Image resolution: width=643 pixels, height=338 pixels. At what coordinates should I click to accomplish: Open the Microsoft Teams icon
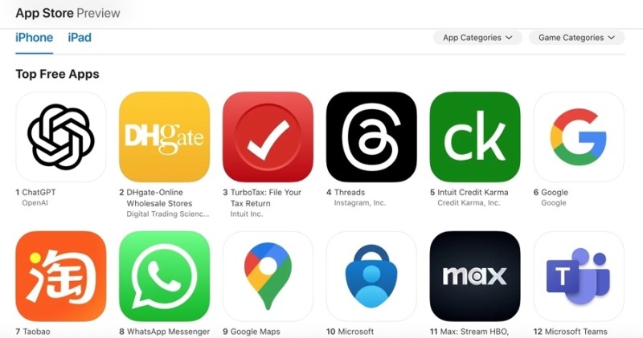coord(579,276)
